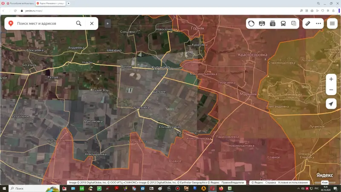Screen dimensions: 341x192
Task: Zoom in with the plus button
Action: pyautogui.click(x=331, y=79)
